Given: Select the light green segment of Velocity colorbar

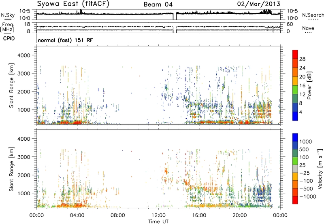Looking at the screenshot, I should pos(295,161).
